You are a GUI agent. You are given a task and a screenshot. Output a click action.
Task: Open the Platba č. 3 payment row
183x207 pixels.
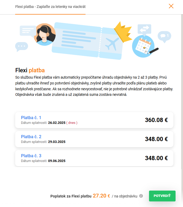point(94,158)
